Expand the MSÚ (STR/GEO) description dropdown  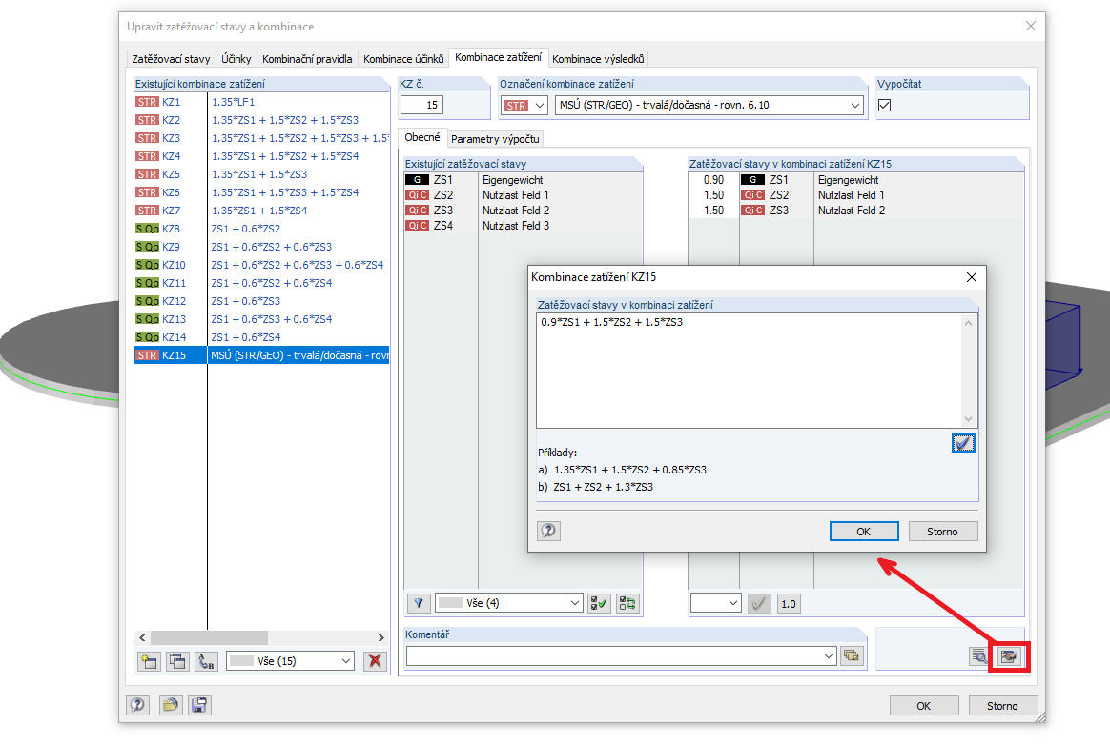855,106
